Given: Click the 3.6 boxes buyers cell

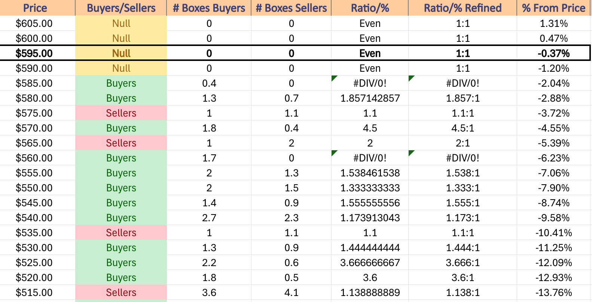Looking at the screenshot, I should 209,292.
